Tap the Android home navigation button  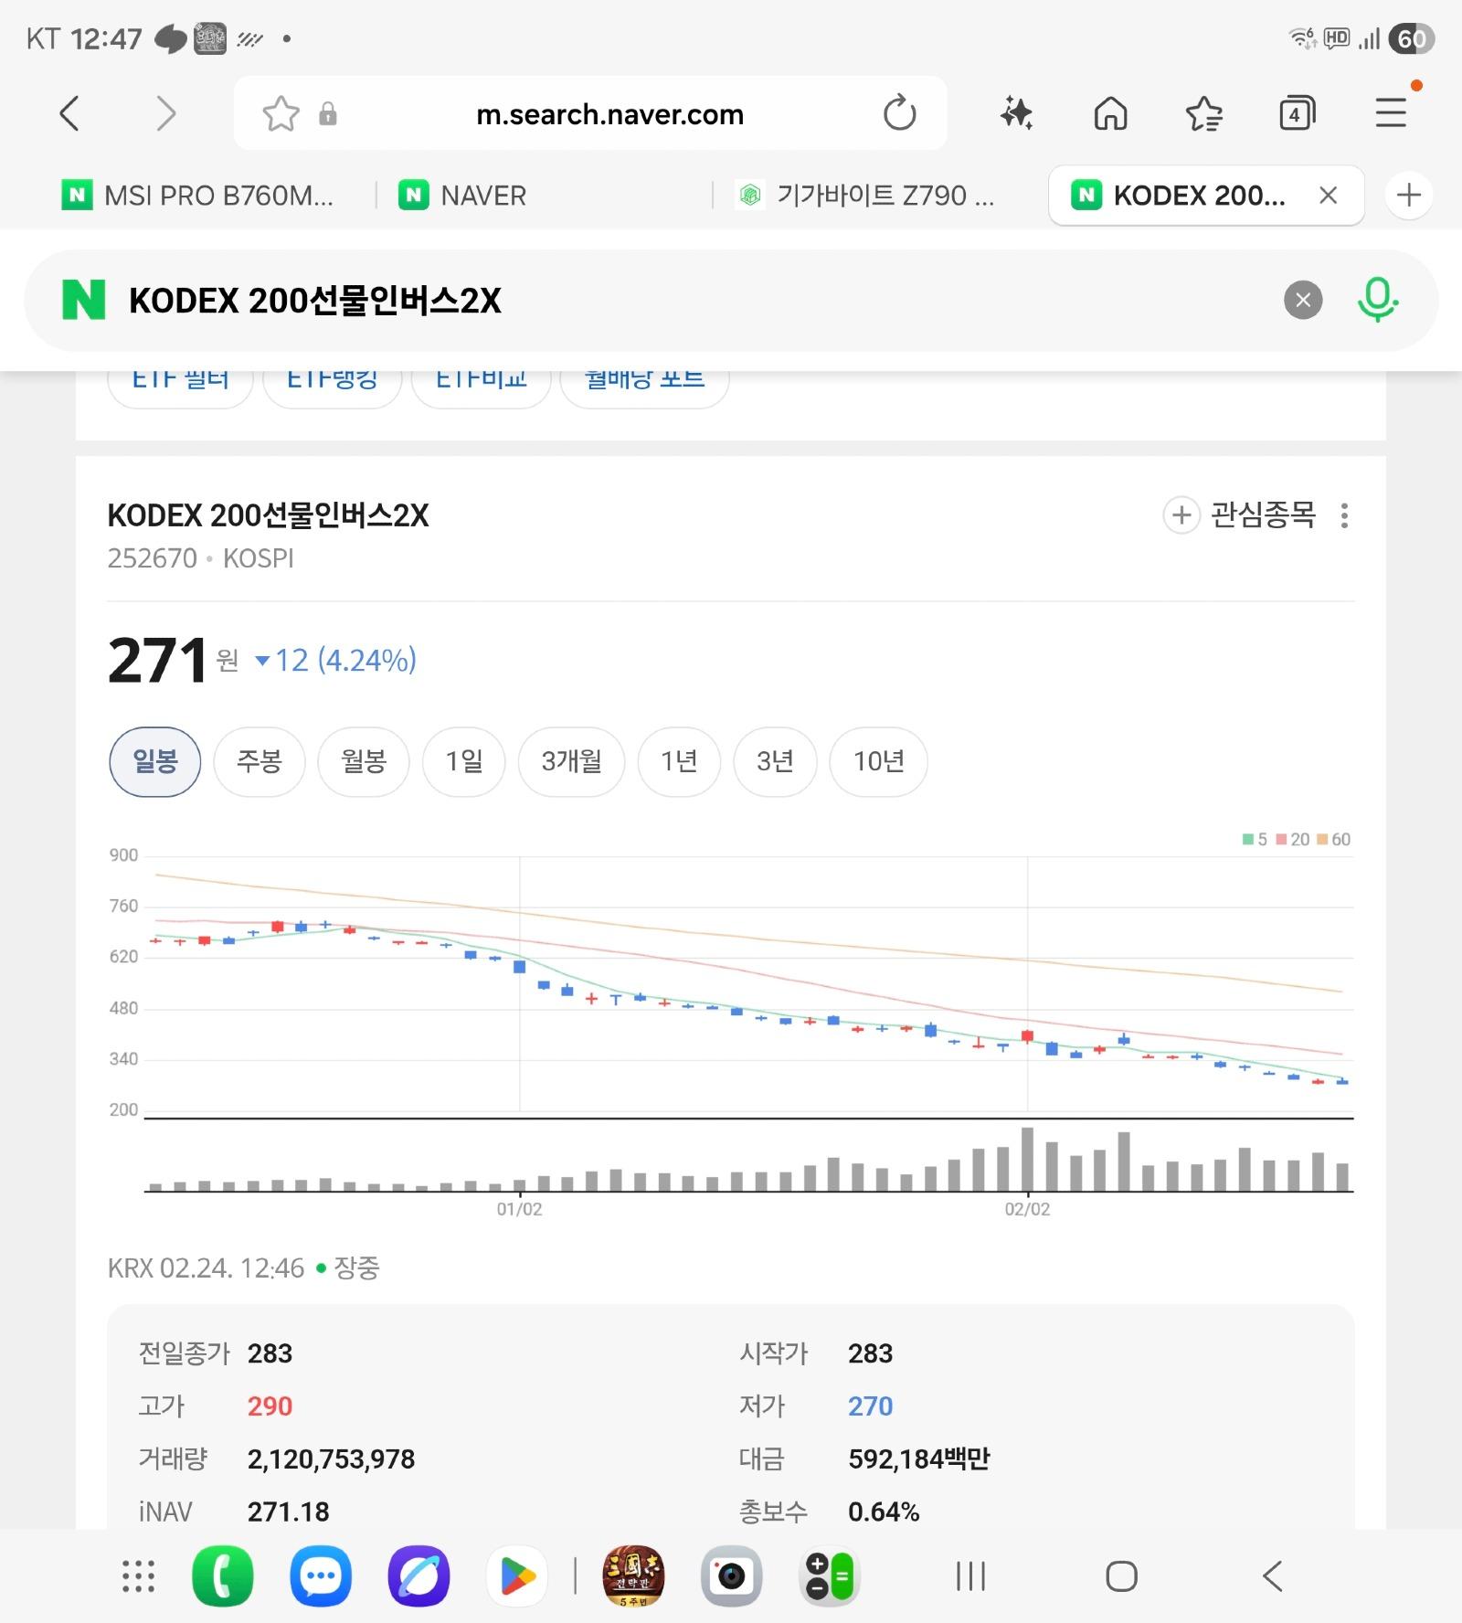1121,1576
